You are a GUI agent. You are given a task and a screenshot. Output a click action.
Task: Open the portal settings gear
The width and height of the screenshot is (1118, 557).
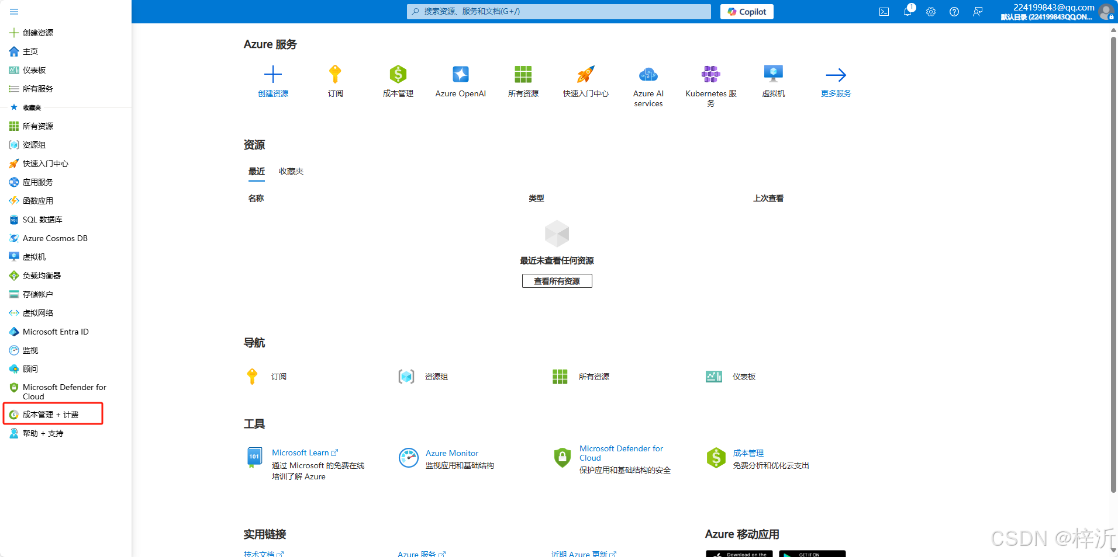click(x=931, y=12)
